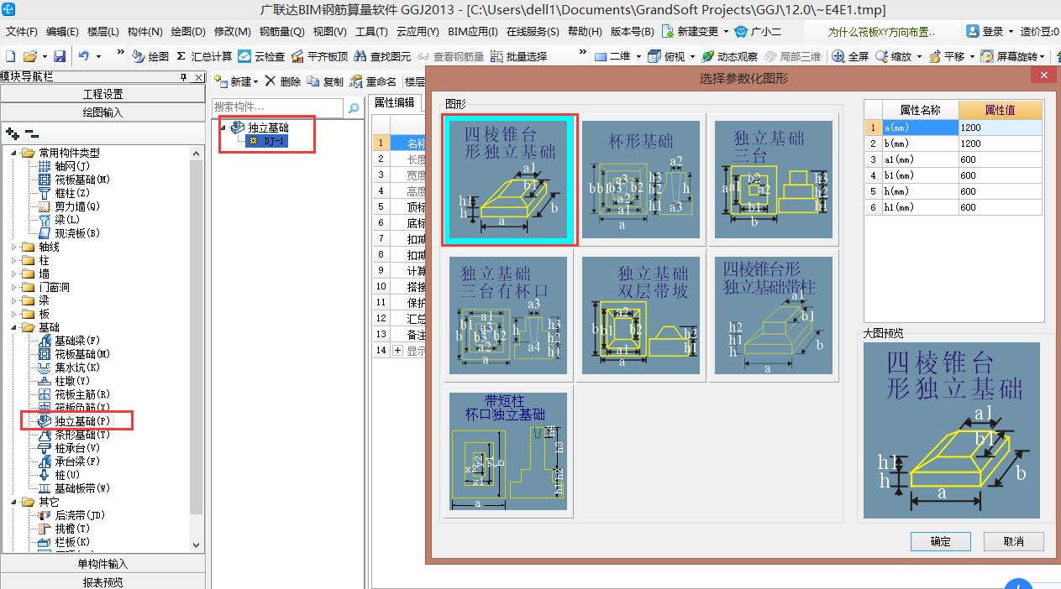Click 取消 in the parametric shape dialog

point(1014,541)
